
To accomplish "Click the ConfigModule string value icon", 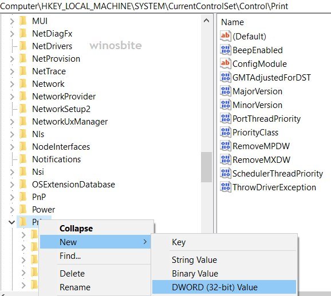I will (225, 64).
